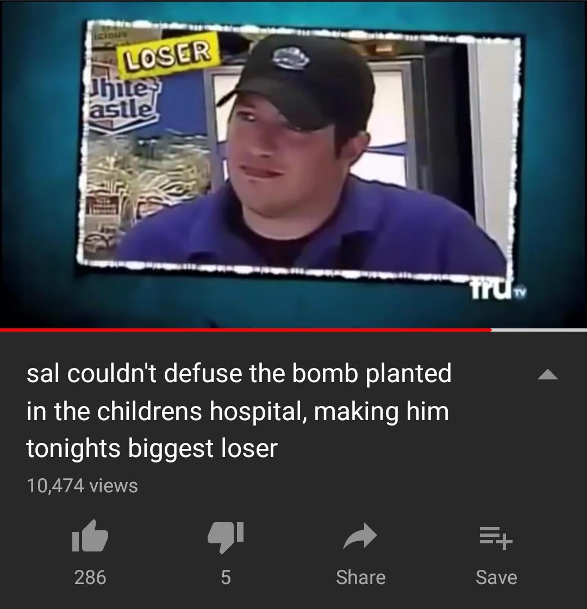Tap the 10,474 views text
The image size is (587, 609).
[x=82, y=485]
